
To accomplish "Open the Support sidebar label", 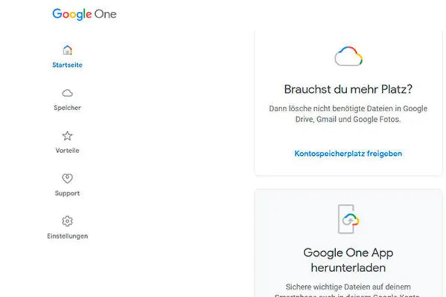I will pos(68,193).
